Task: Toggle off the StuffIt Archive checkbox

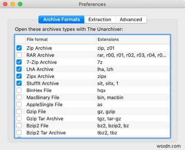Action: [19, 83]
